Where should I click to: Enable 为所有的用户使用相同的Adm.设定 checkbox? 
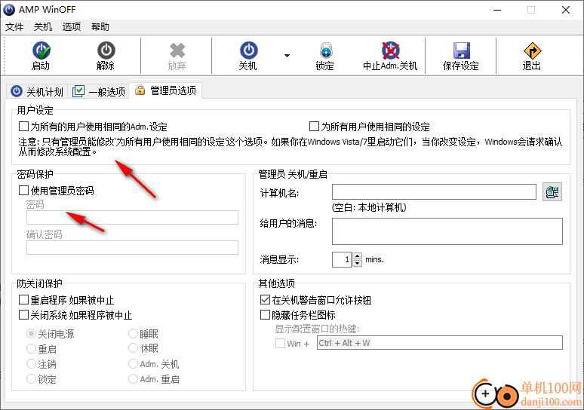(x=24, y=127)
